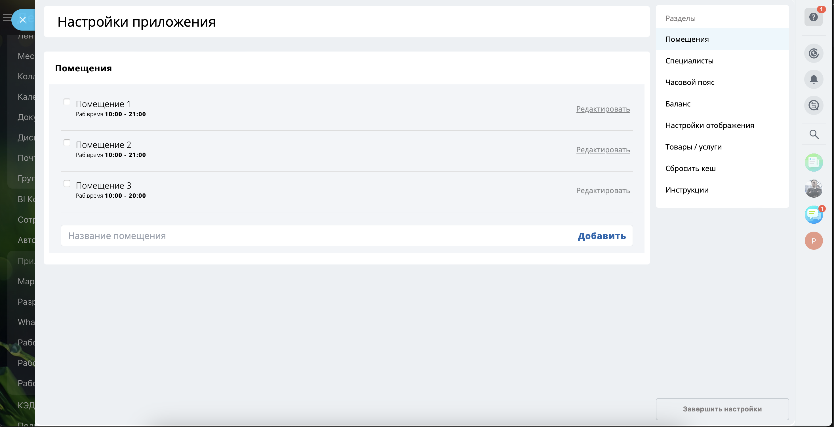
Task: Open the chat exchange bubble icon
Action: [813, 105]
